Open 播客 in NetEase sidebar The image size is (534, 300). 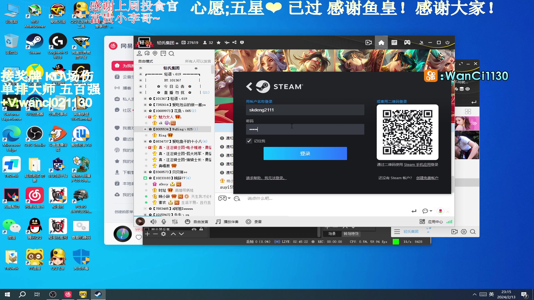[x=123, y=88]
